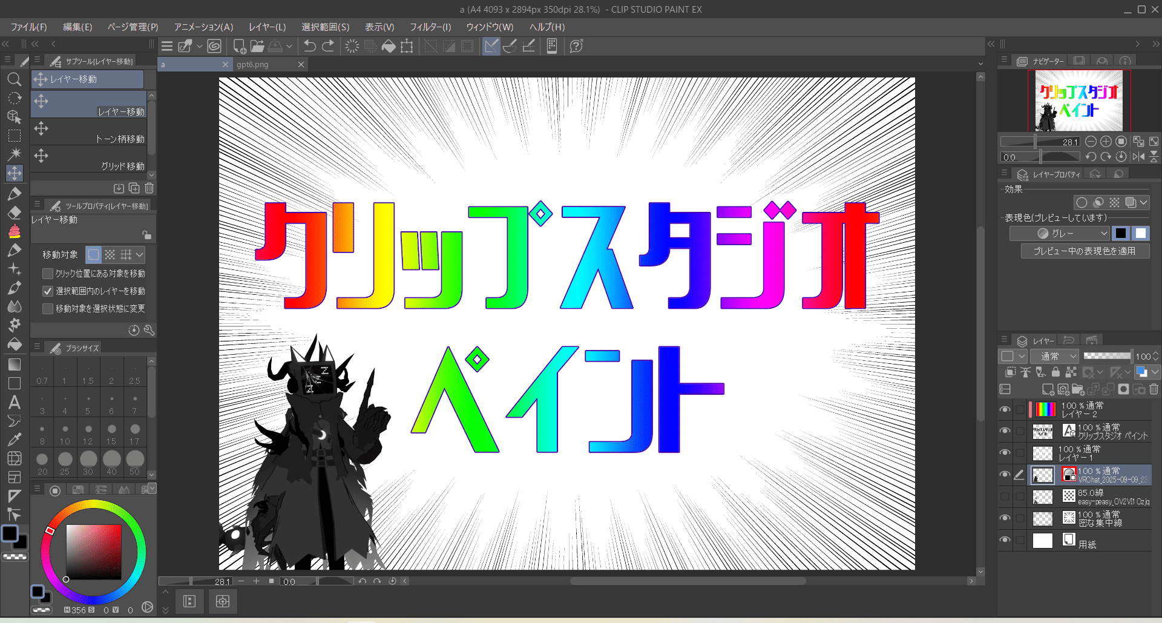Open the グレー expression color dropdown
This screenshot has height=623, width=1162.
click(1060, 233)
